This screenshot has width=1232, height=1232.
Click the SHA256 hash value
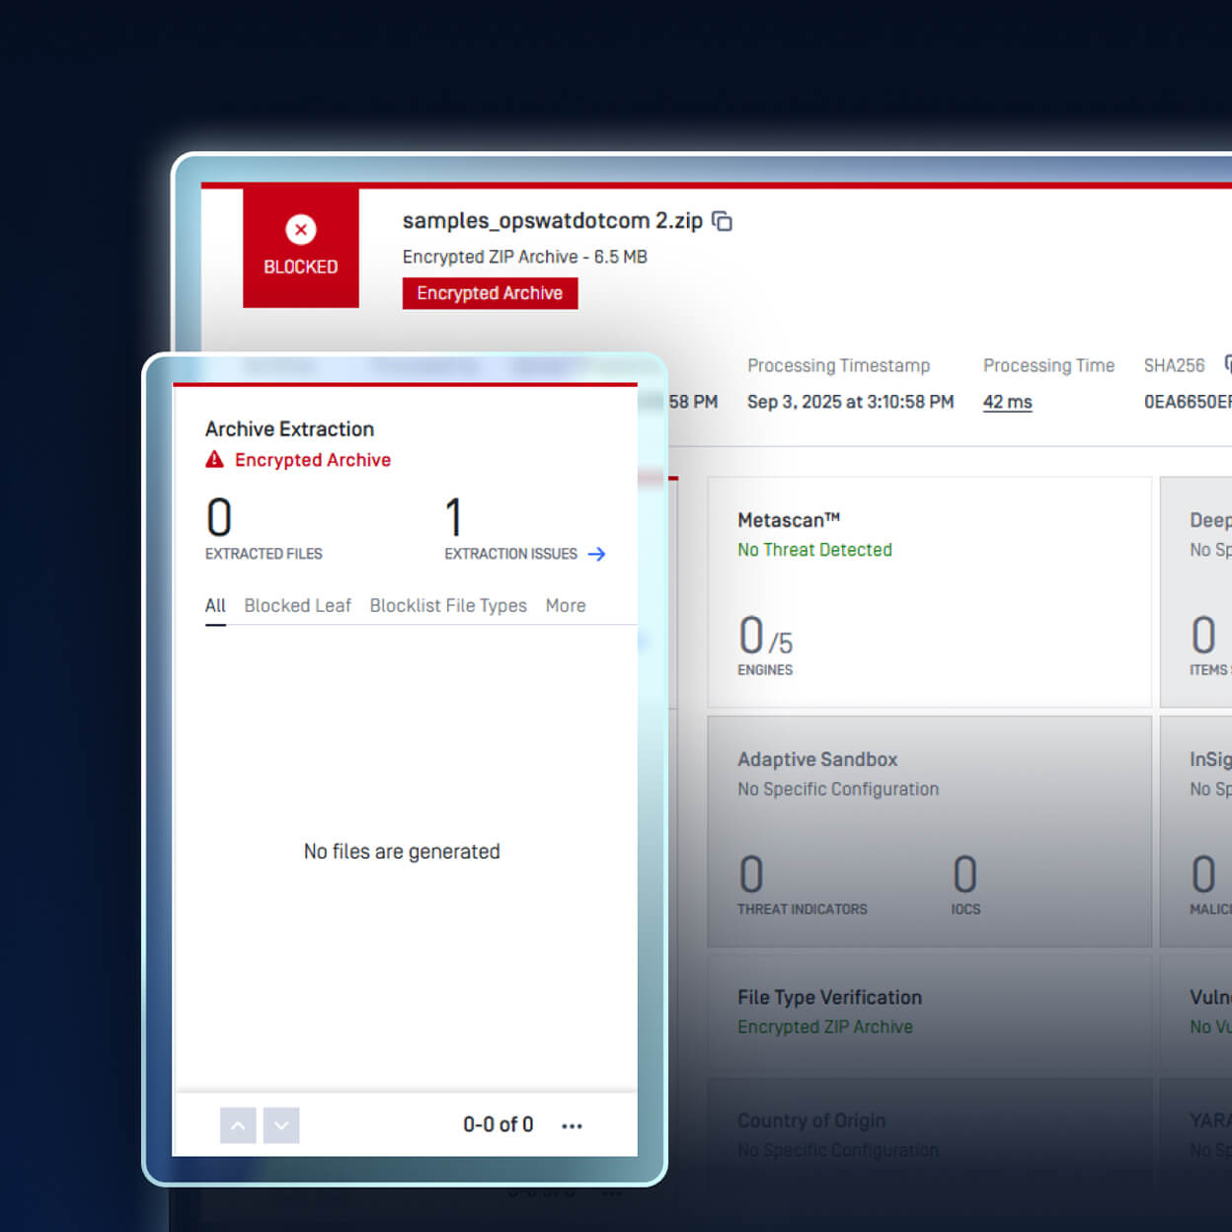point(1187,402)
